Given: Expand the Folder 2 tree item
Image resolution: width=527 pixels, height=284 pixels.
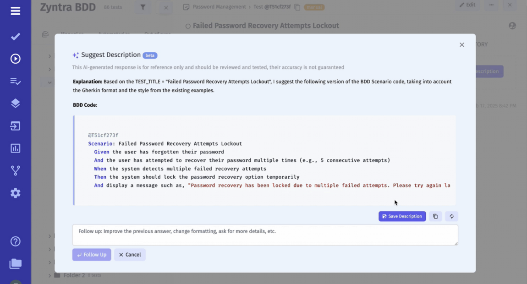Looking at the screenshot, I should tap(49, 275).
